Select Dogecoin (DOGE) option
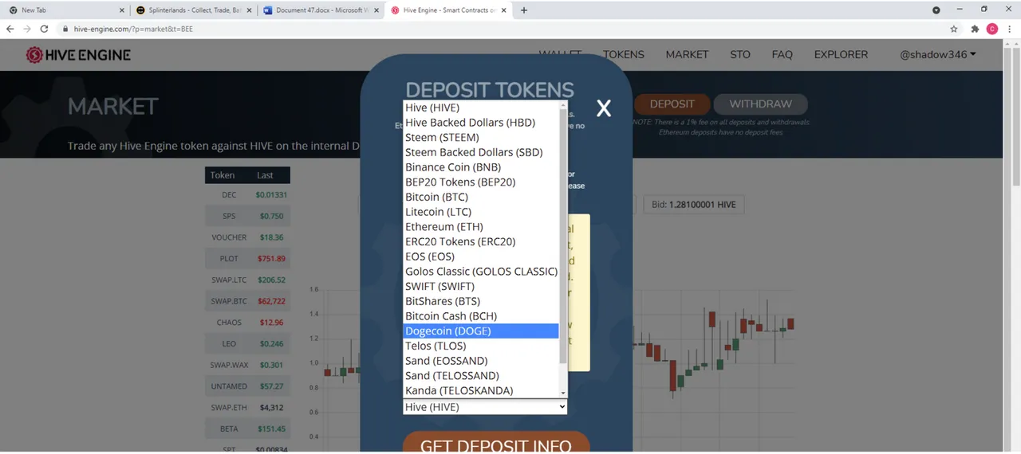 (481, 331)
